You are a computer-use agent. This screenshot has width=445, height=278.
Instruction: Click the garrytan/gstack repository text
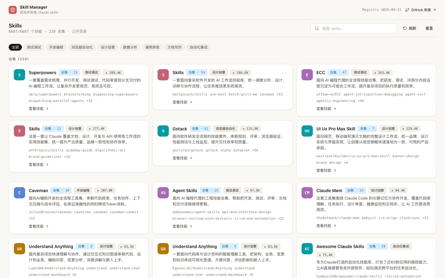pyautogui.click(x=188, y=150)
